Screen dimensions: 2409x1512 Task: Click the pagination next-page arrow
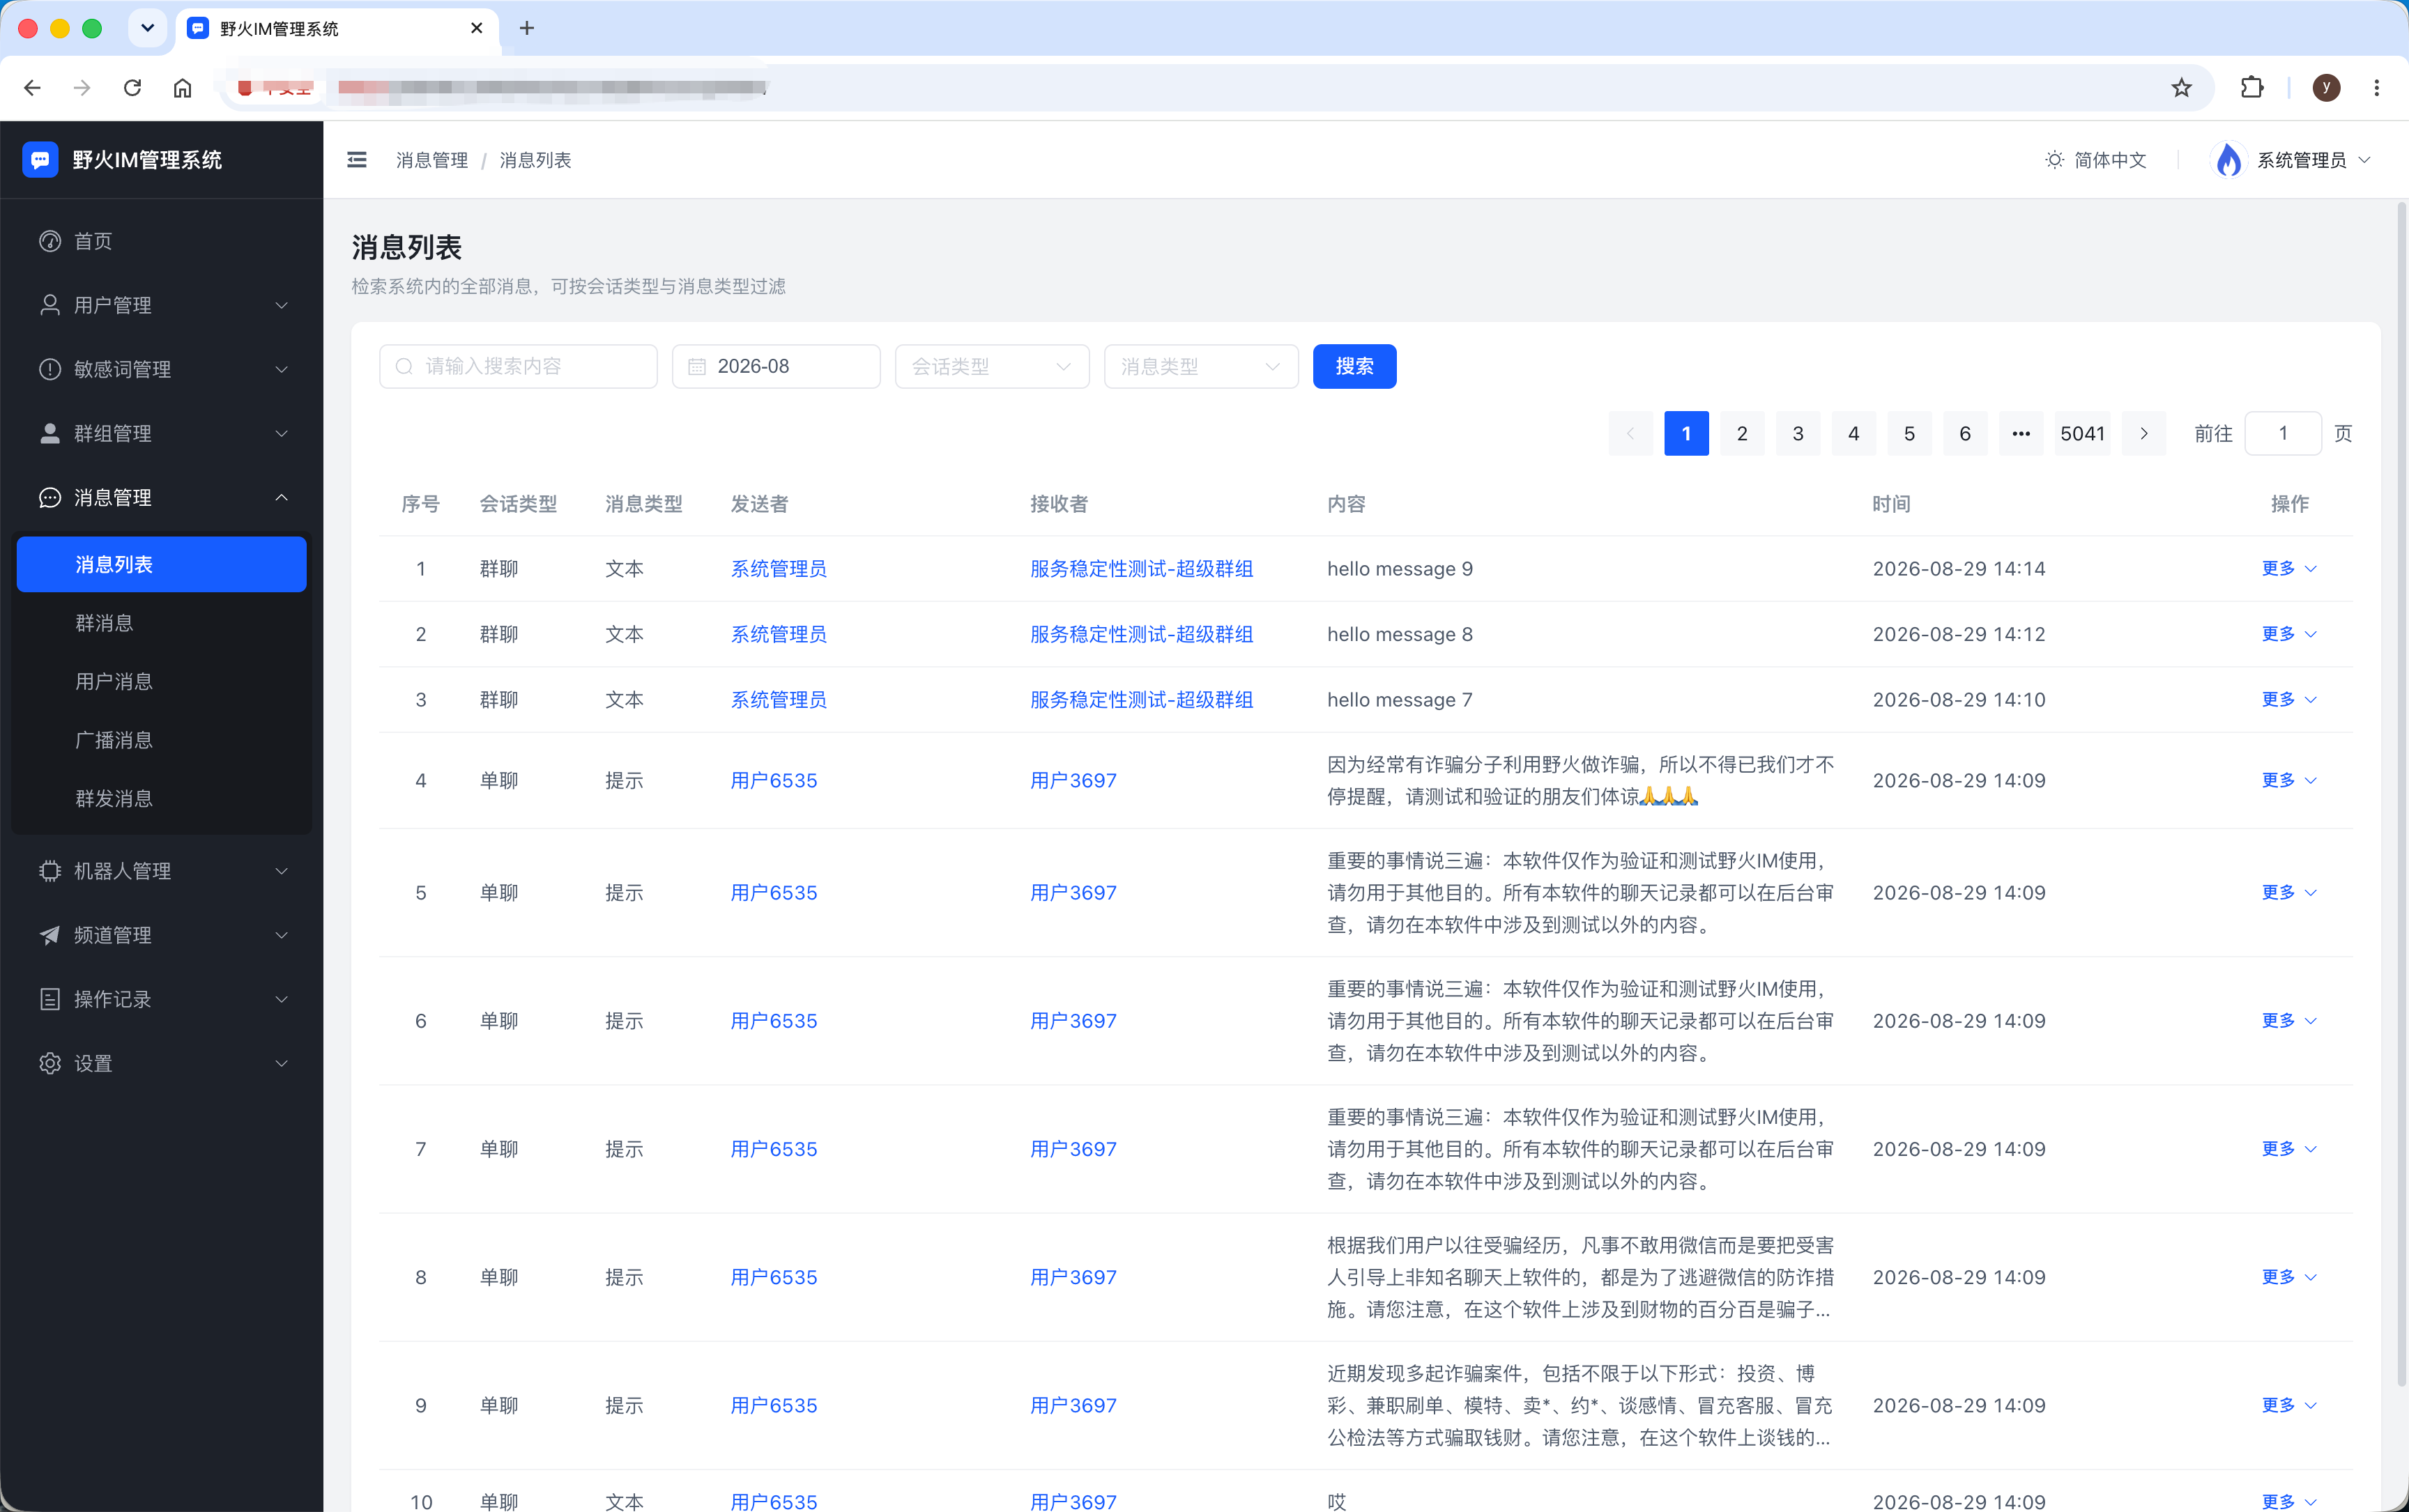point(2144,433)
